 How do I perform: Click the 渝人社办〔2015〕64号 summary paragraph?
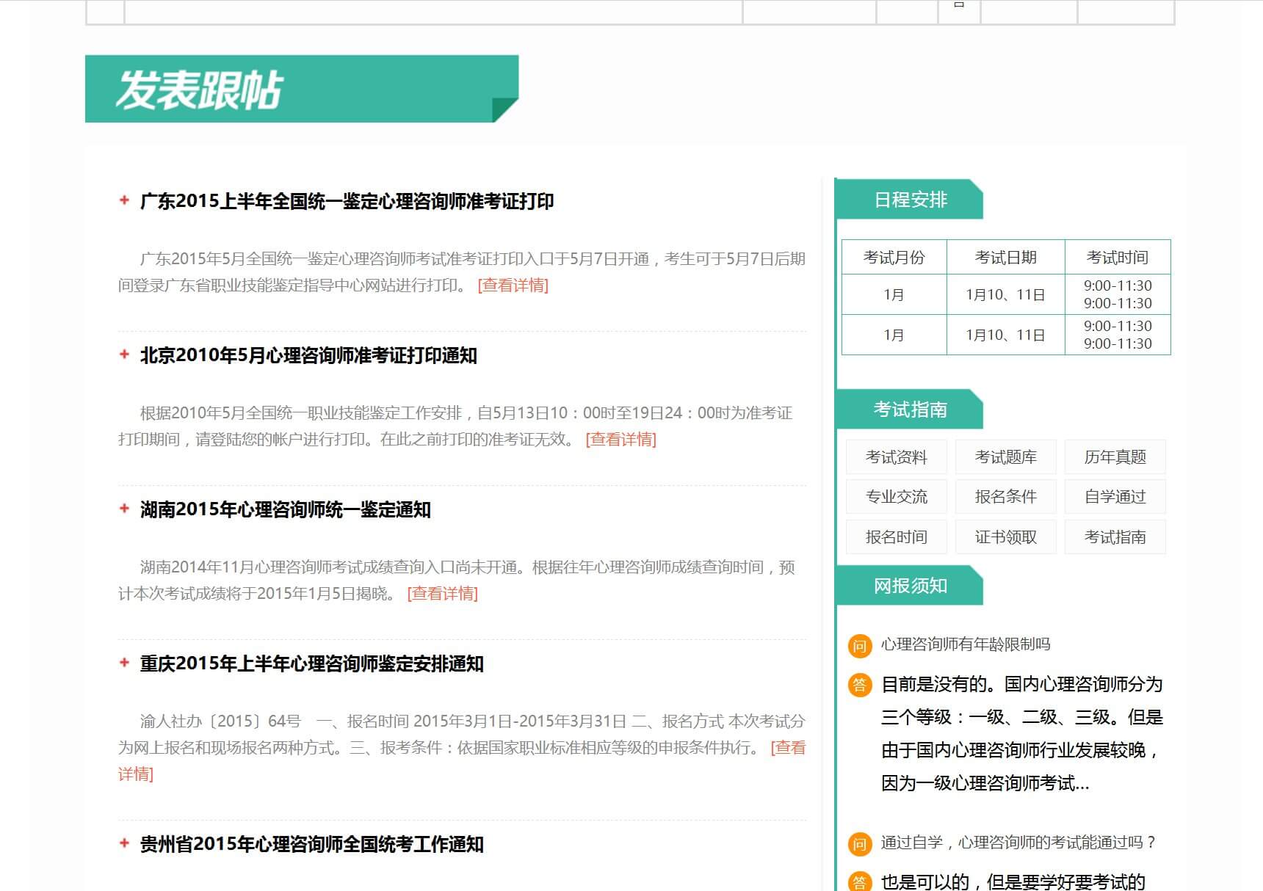[462, 747]
